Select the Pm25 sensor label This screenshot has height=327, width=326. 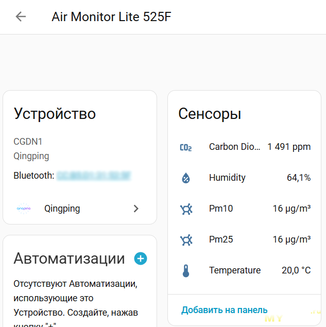221,239
